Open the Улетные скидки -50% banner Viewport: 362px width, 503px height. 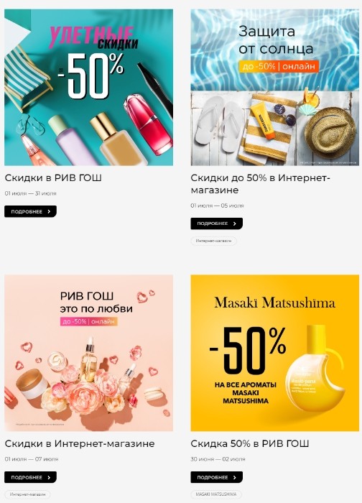[88, 87]
